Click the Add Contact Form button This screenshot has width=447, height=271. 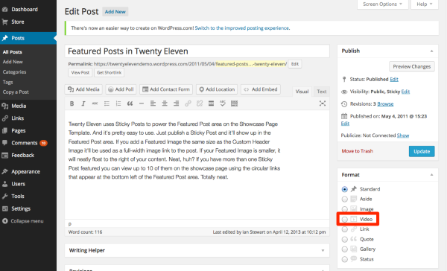166,89
